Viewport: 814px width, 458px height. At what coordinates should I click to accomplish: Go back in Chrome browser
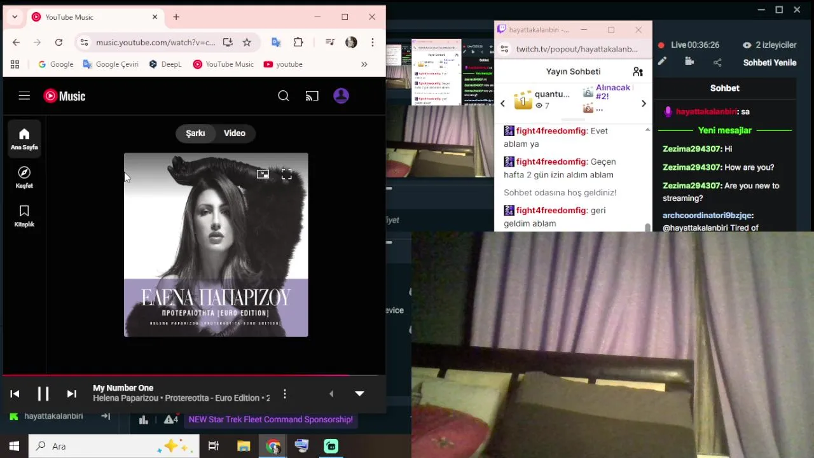16,43
